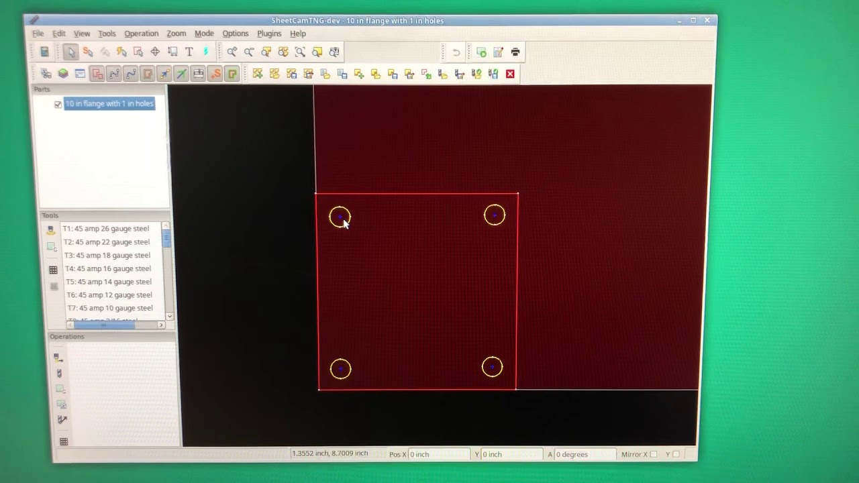Open the Operation menu

click(x=141, y=34)
